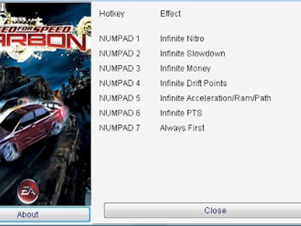The width and height of the screenshot is (301, 226).
Task: Choose the Infinite Money effect text
Action: [185, 68]
